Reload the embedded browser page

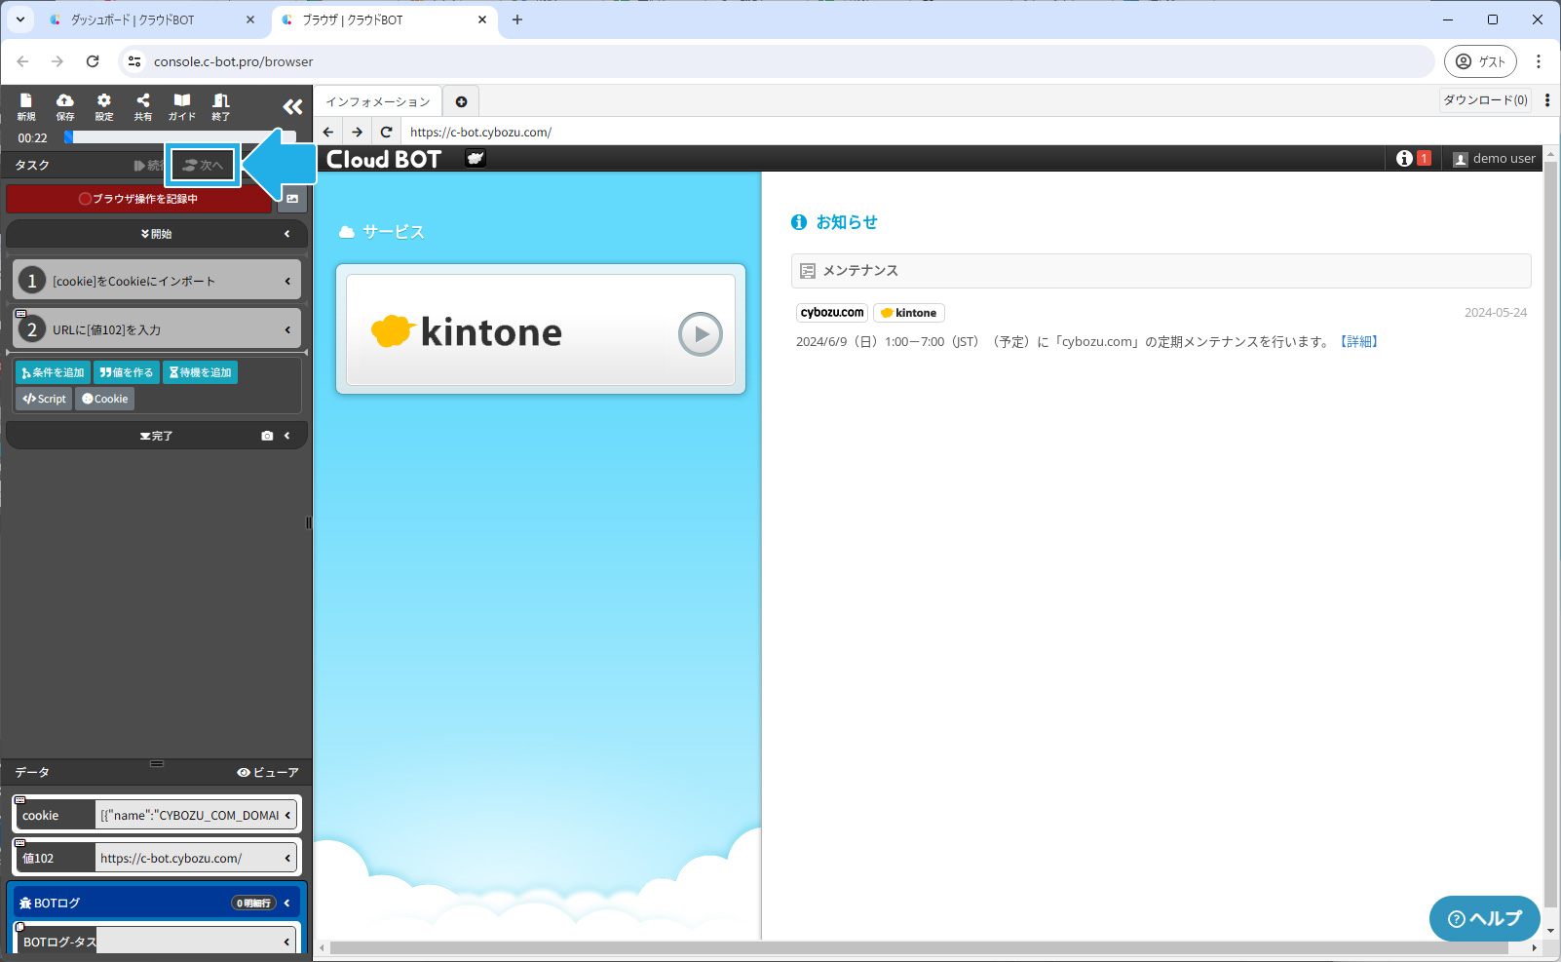386,132
